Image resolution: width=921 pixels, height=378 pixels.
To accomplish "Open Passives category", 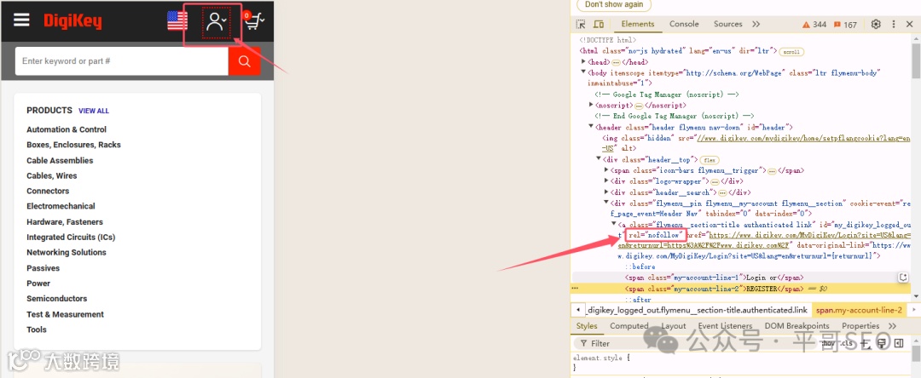I will point(43,268).
